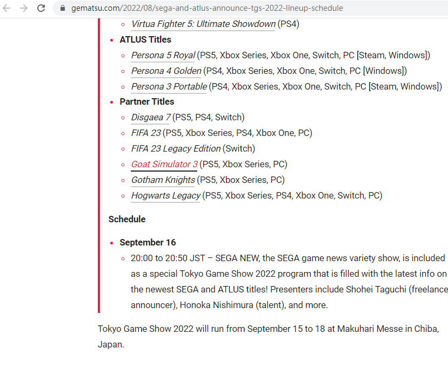Open the Gotham Knights link

[x=163, y=180]
